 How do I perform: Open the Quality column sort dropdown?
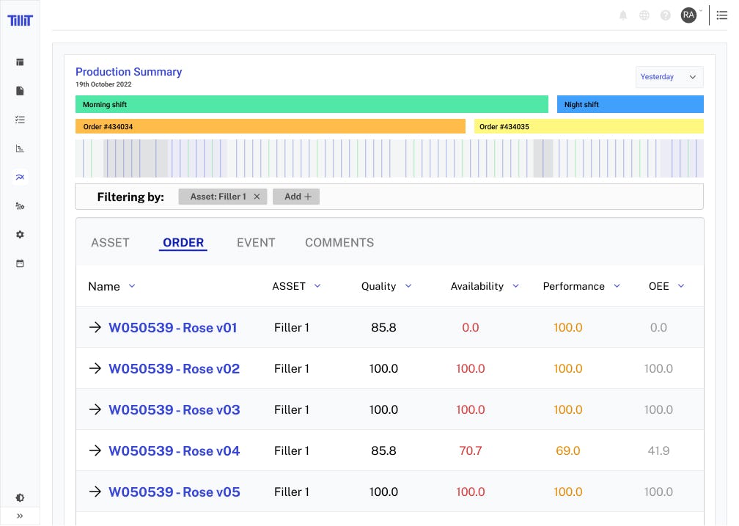coord(408,286)
